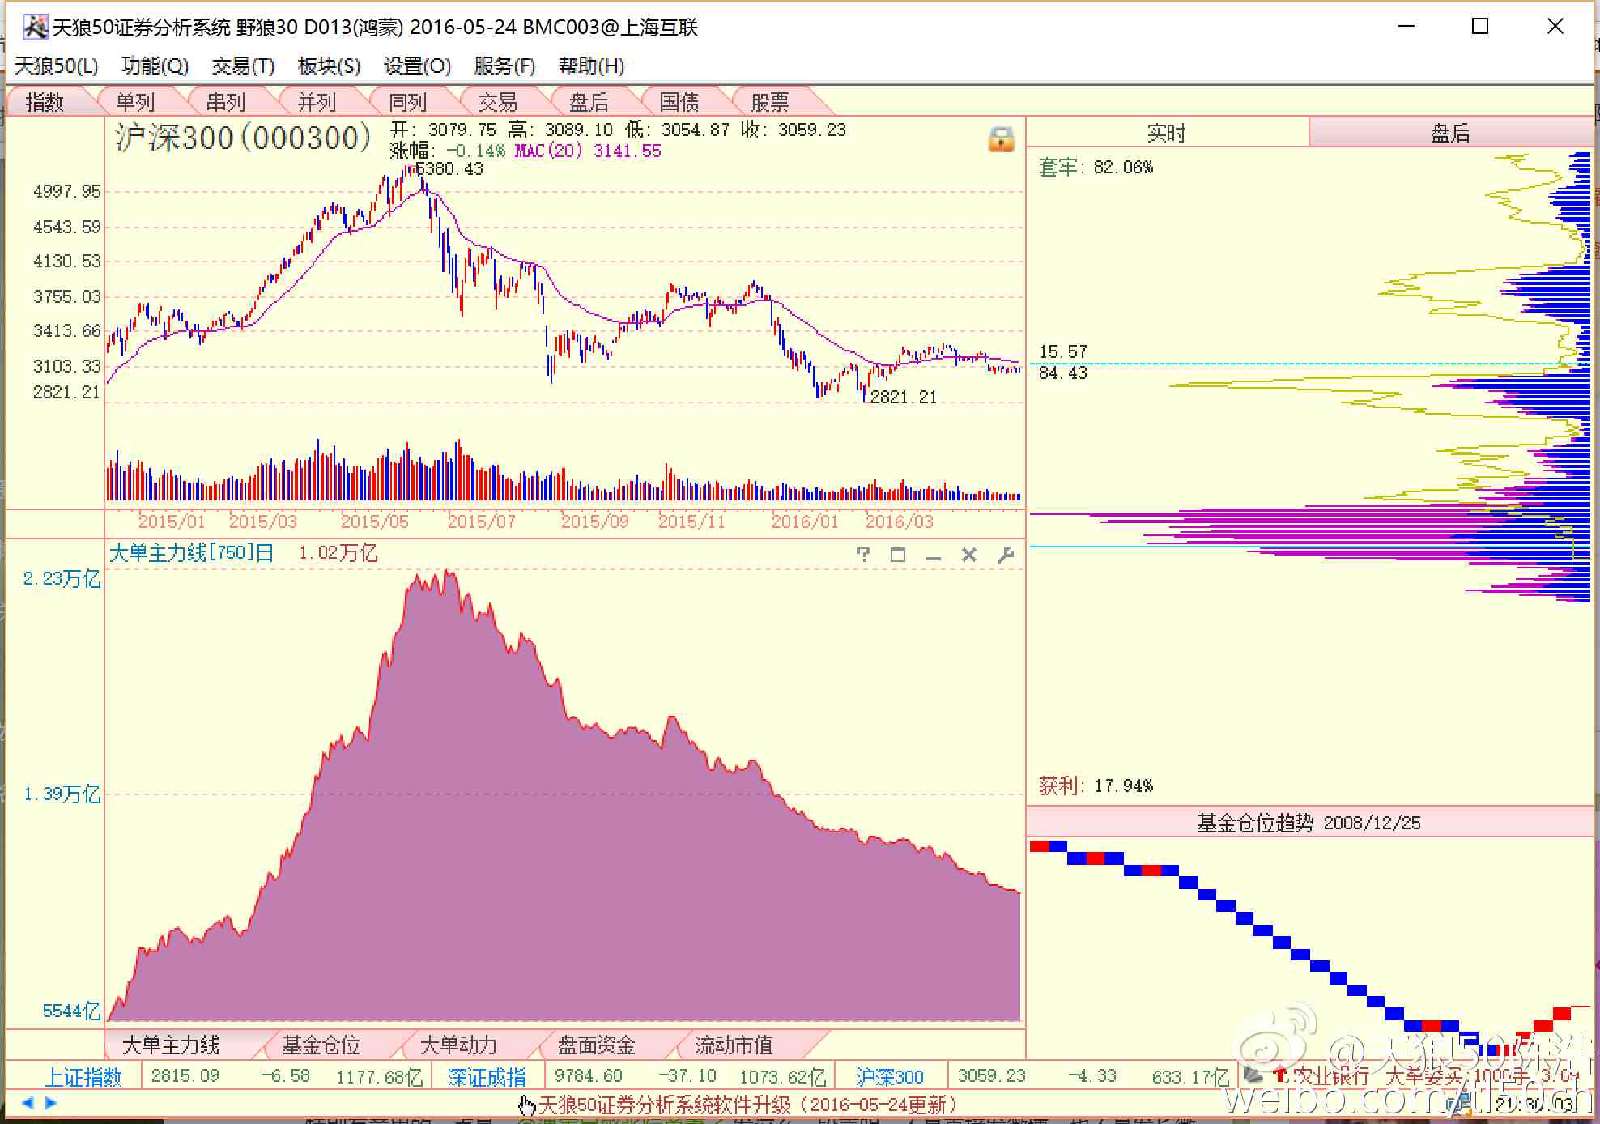Screen dimensions: 1600x1124
Task: Open the 板块(S) menu
Action: point(329,66)
